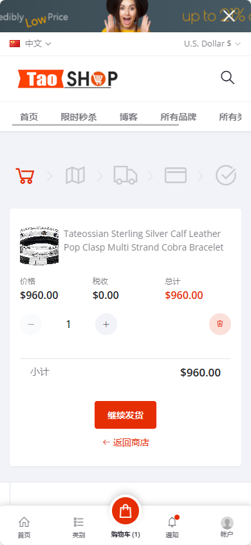Select the credit card payment step icon
The image size is (251, 545).
pos(176,175)
